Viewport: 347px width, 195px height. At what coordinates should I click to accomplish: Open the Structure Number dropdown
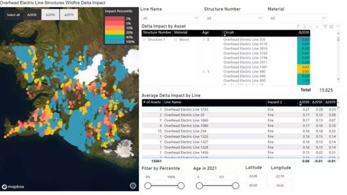click(234, 18)
